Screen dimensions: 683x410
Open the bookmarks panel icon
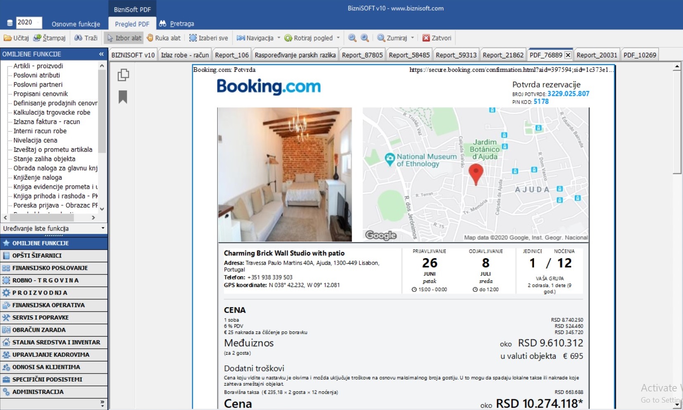[123, 97]
